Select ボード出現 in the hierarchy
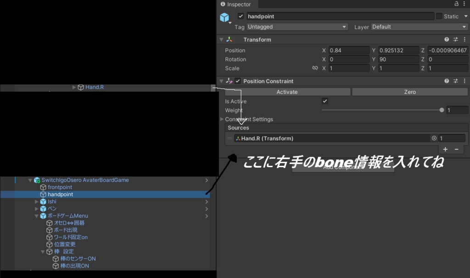Image resolution: width=470 pixels, height=278 pixels. (x=66, y=230)
